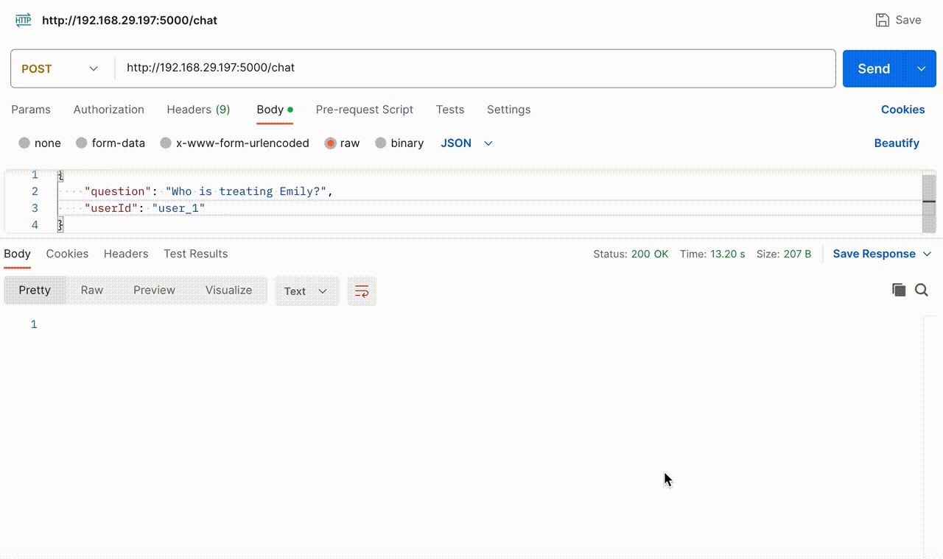The width and height of the screenshot is (943, 559).
Task: Toggle line wrapping in the response viewer
Action: coord(361,291)
